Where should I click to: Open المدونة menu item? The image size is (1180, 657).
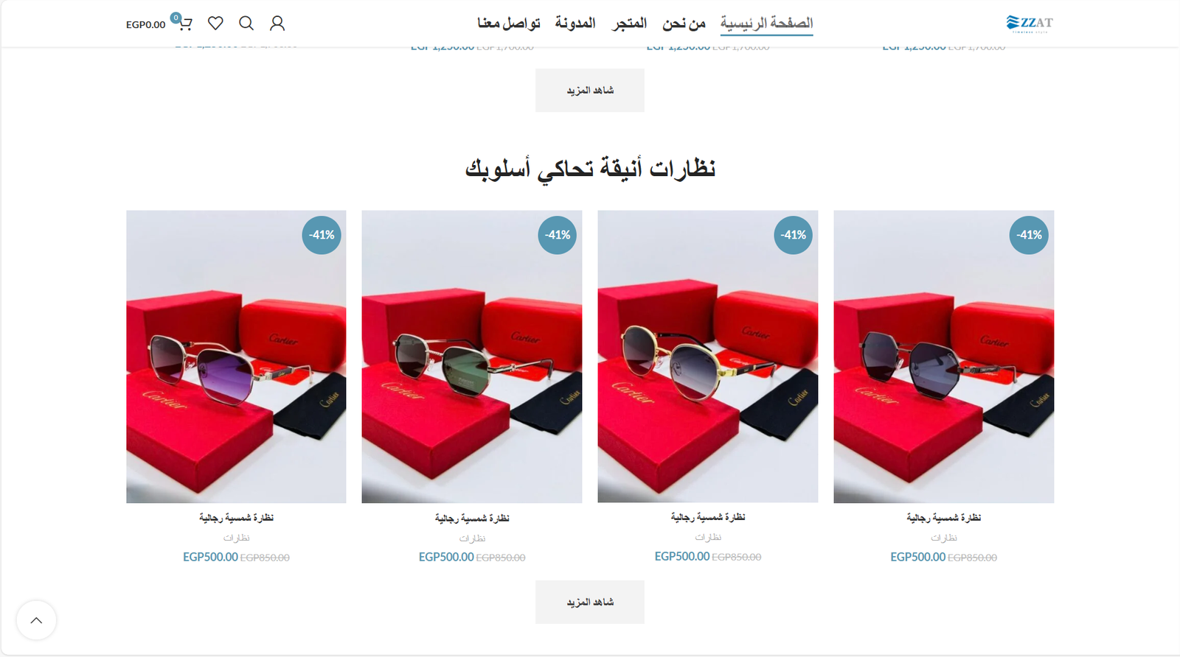click(x=575, y=23)
